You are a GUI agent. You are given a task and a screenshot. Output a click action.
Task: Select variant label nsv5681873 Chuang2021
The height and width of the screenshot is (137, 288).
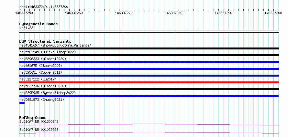[x=42, y=100]
